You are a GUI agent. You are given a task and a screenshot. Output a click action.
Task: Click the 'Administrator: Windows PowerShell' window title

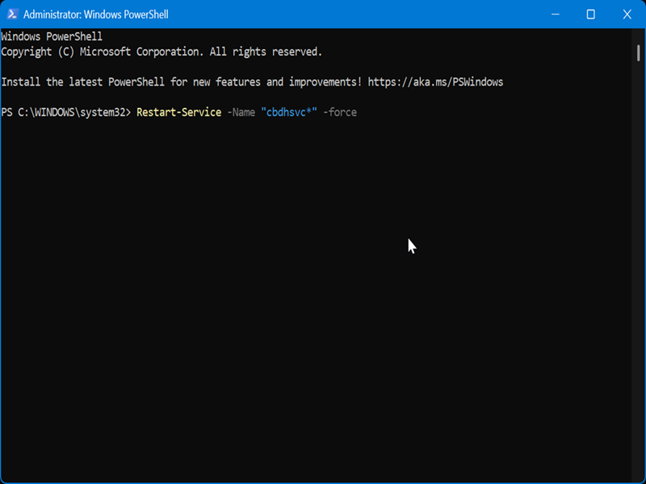tap(96, 15)
